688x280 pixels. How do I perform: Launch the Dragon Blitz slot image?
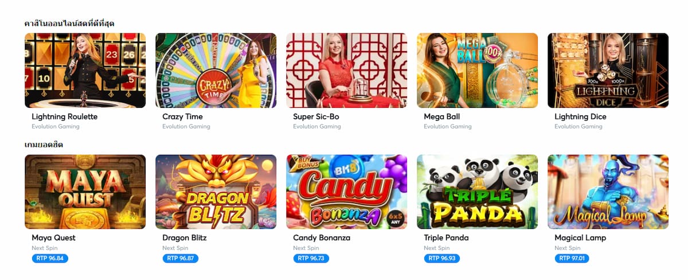point(216,192)
